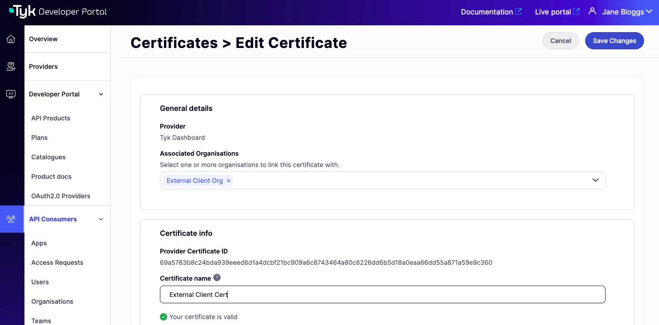Screen dimensions: 659x325
Task: Click the code monitor icon in sidebar
Action: click(11, 94)
